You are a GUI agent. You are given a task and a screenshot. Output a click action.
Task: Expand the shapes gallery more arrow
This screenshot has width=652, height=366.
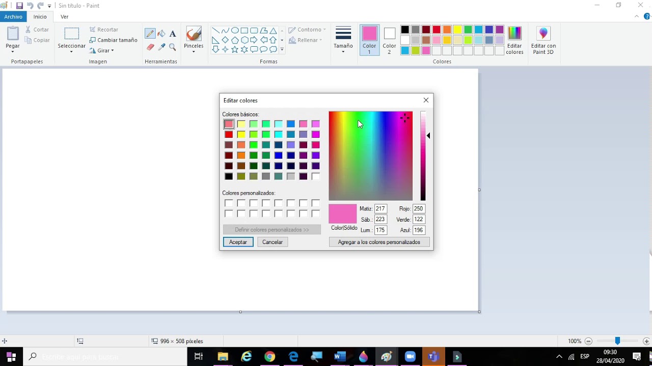pyautogui.click(x=282, y=49)
